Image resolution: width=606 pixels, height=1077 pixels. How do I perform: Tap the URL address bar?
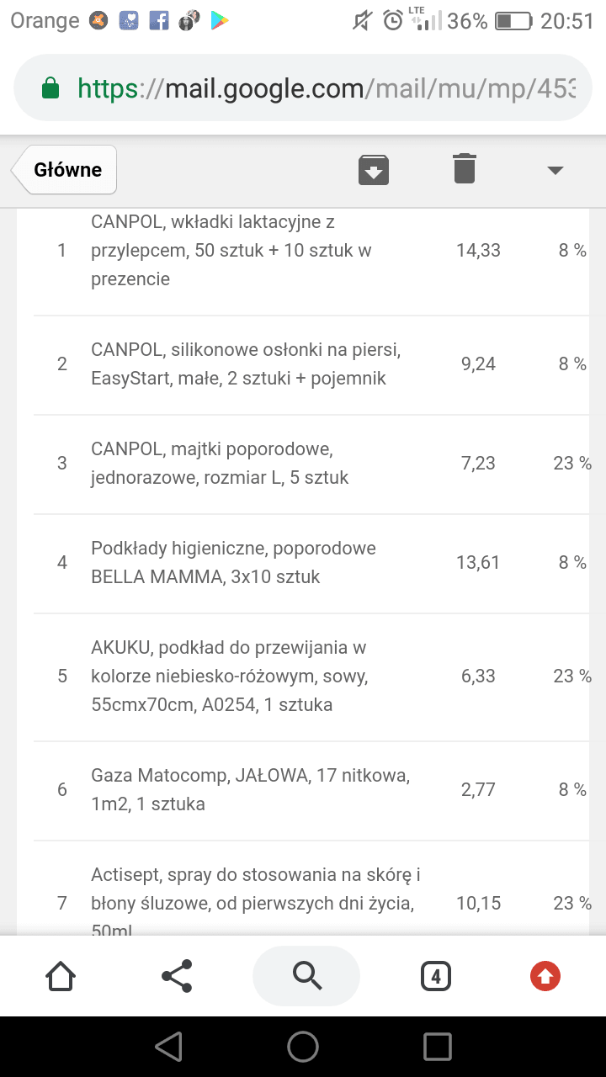pyautogui.click(x=327, y=88)
